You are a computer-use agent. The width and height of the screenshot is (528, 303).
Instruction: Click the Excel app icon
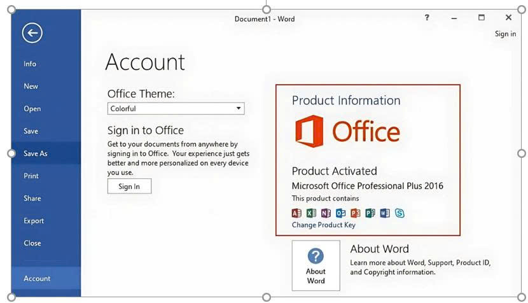(311, 213)
